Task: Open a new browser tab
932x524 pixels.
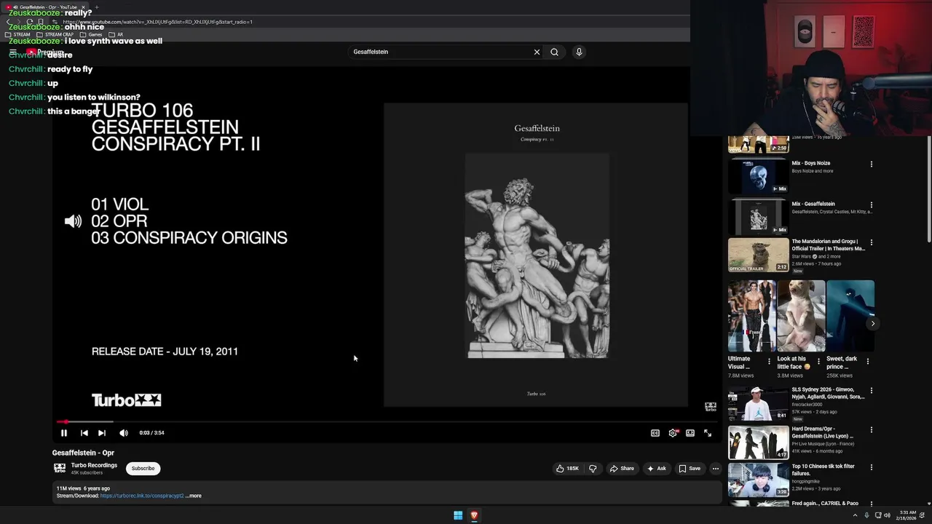Action: pos(96,7)
